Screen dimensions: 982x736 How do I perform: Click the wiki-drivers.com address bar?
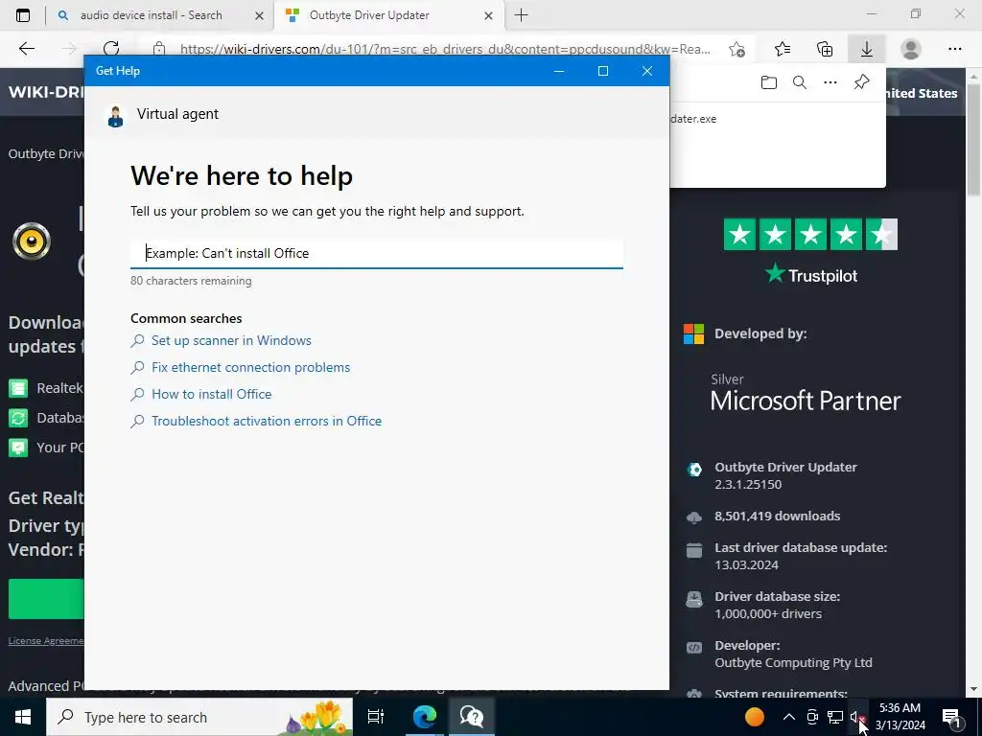[x=445, y=49]
